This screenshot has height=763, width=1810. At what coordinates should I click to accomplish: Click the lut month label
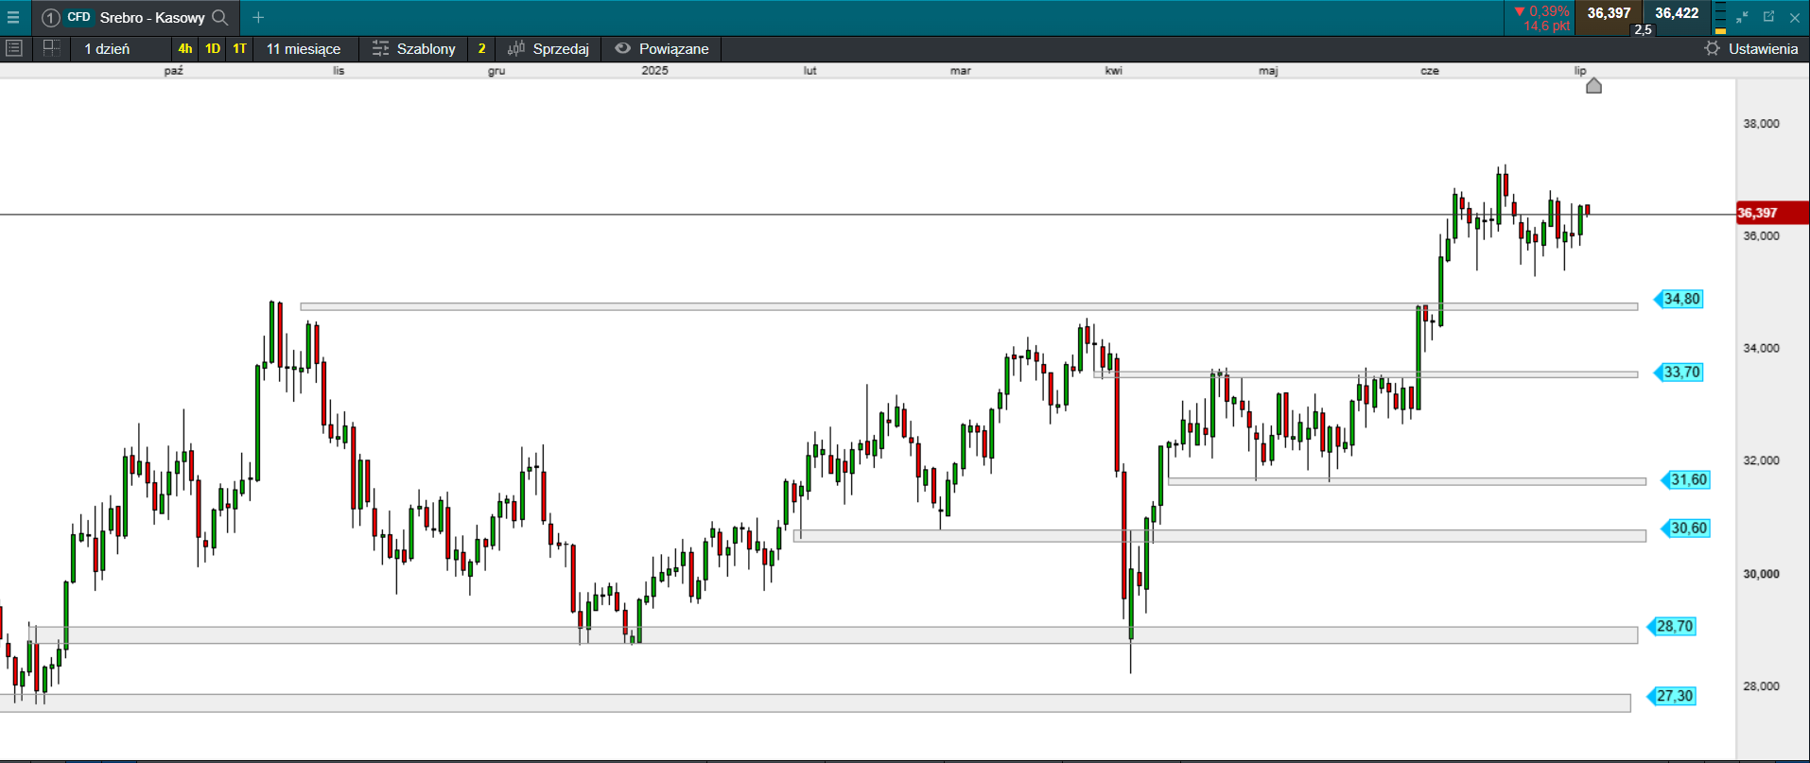pyautogui.click(x=809, y=71)
